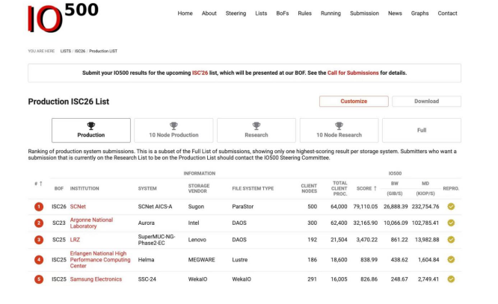Image resolution: width=498 pixels, height=304 pixels.
Task: Sort by rank using the # arrow
Action: (x=40, y=184)
